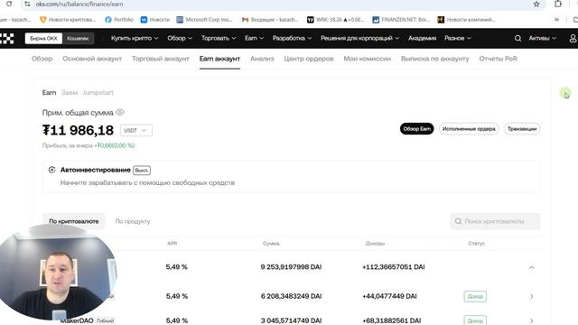Open VK Новости bookmark

pyautogui.click(x=155, y=20)
